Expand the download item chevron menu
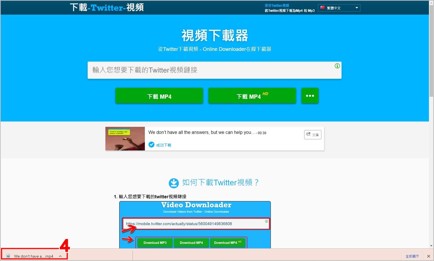This screenshot has height=261, width=434. tap(60, 256)
